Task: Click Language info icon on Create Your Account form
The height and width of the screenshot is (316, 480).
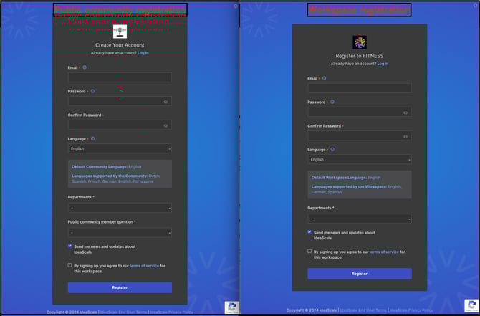Action: (x=92, y=138)
